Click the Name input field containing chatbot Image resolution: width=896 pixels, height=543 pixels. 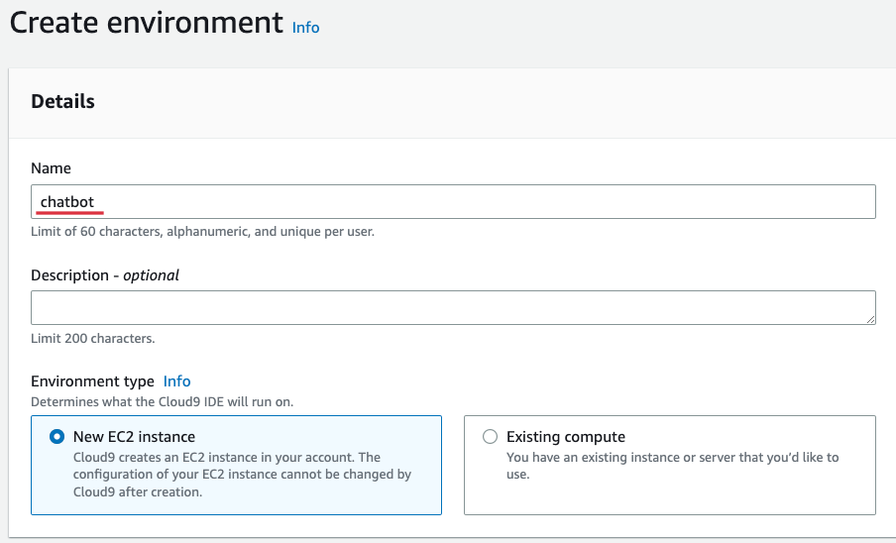pos(453,202)
